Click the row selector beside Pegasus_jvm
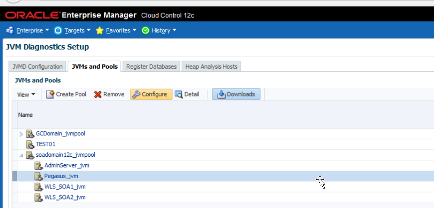 (14, 176)
